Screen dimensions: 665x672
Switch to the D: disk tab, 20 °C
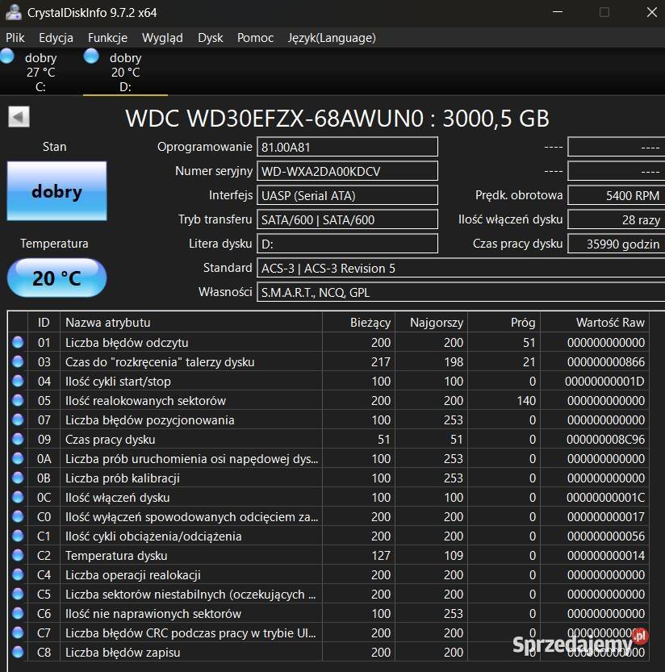pos(125,71)
